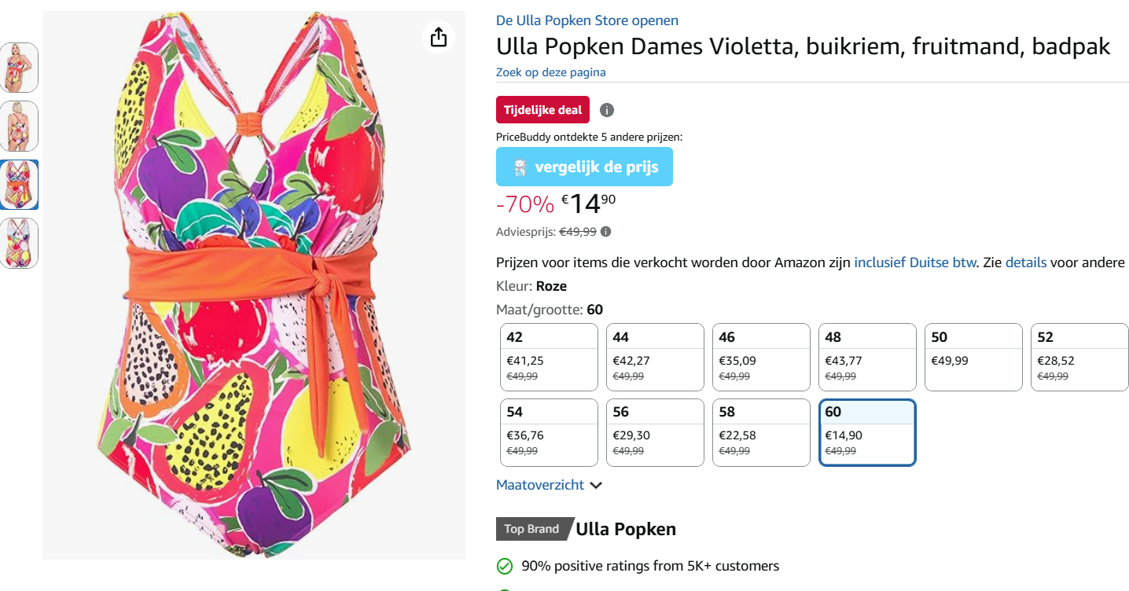Click the share icon on the product image
The height and width of the screenshot is (591, 1129).
coord(439,37)
